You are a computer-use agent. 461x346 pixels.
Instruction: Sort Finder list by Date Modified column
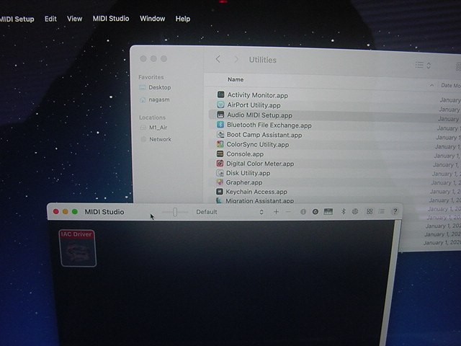click(451, 86)
